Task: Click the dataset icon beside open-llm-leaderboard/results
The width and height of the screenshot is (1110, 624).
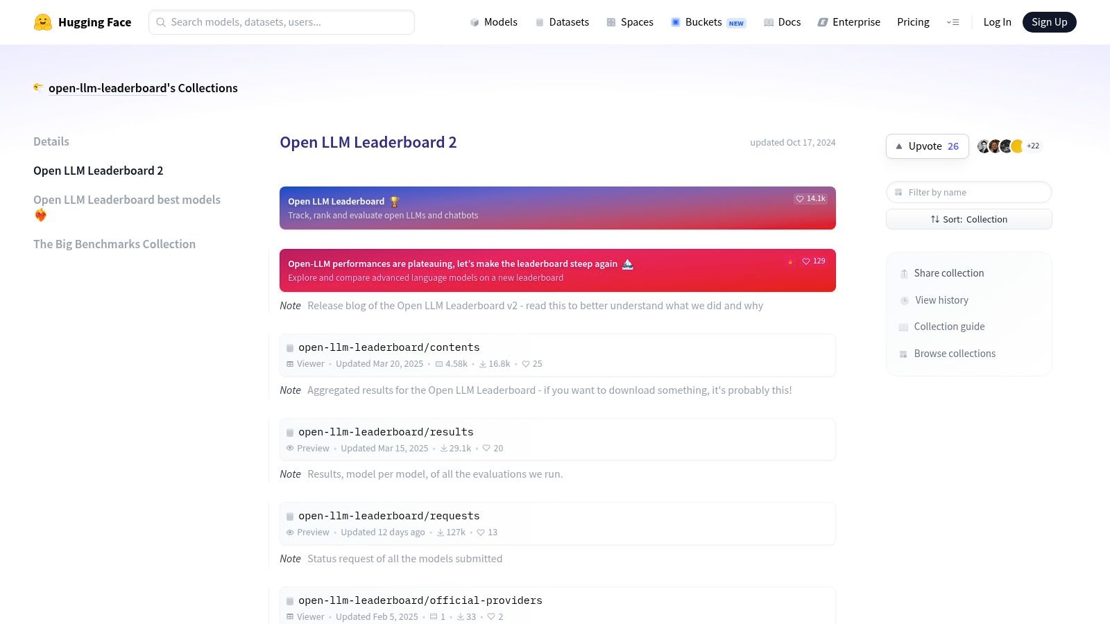Action: point(290,433)
